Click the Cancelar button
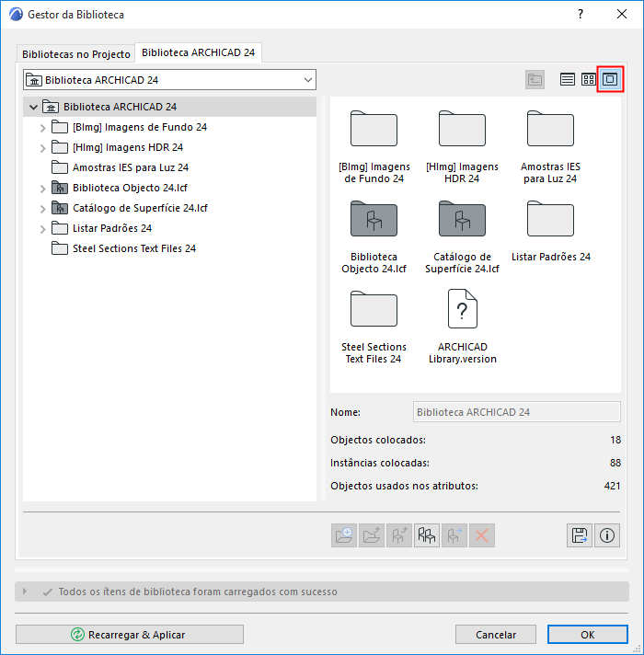The height and width of the screenshot is (655, 644). coord(496,635)
